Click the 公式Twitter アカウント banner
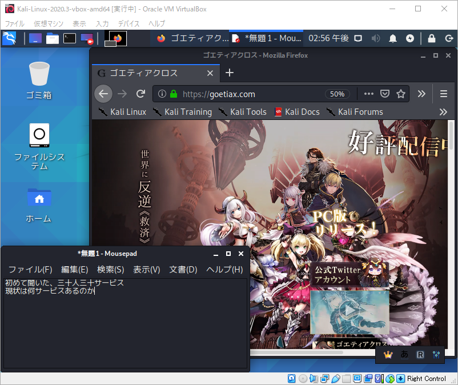Screen dimensions: 458x385 pos(350,274)
